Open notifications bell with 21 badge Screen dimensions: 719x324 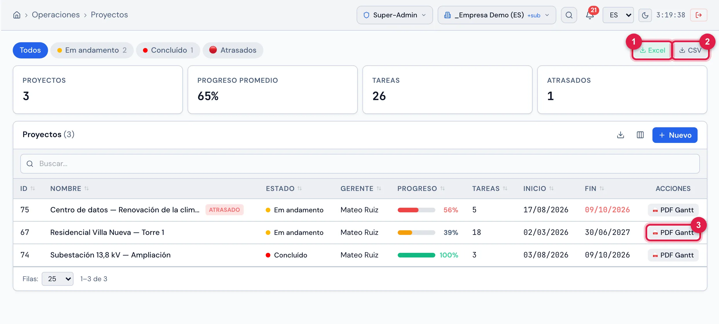(590, 15)
